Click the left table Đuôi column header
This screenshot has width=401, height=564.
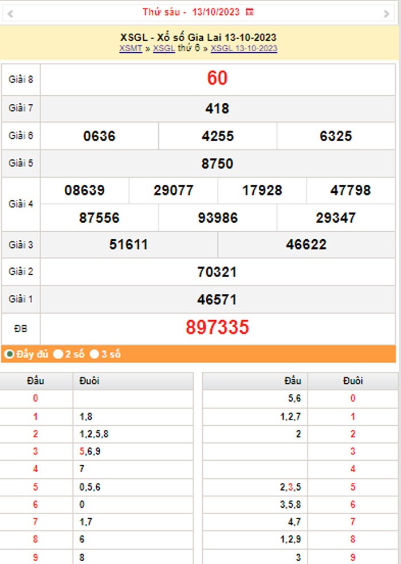[89, 380]
